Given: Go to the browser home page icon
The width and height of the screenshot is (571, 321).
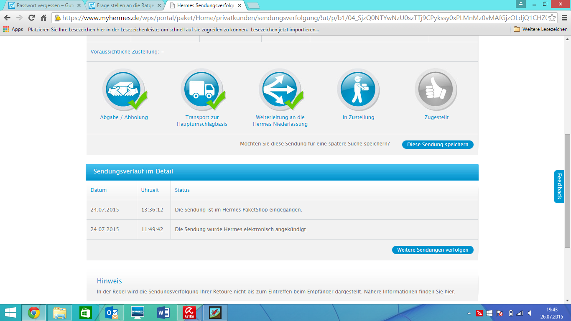Looking at the screenshot, I should point(43,18).
